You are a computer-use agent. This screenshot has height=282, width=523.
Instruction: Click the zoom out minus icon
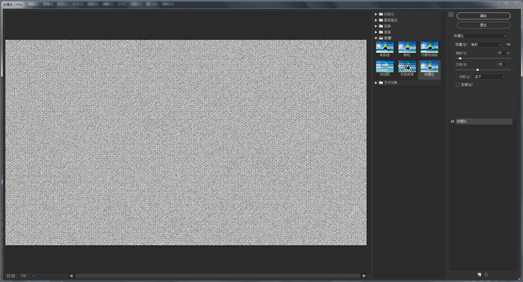8,276
